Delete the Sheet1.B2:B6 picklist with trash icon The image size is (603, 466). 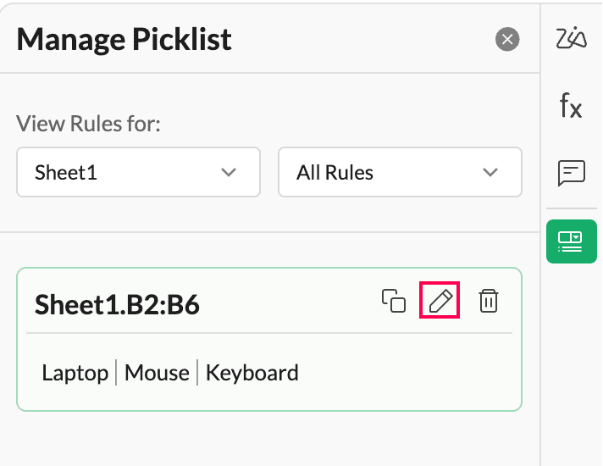point(489,301)
